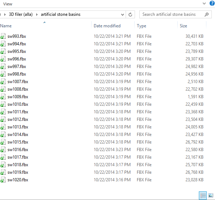Click file name sw1009.fbx

18,97
